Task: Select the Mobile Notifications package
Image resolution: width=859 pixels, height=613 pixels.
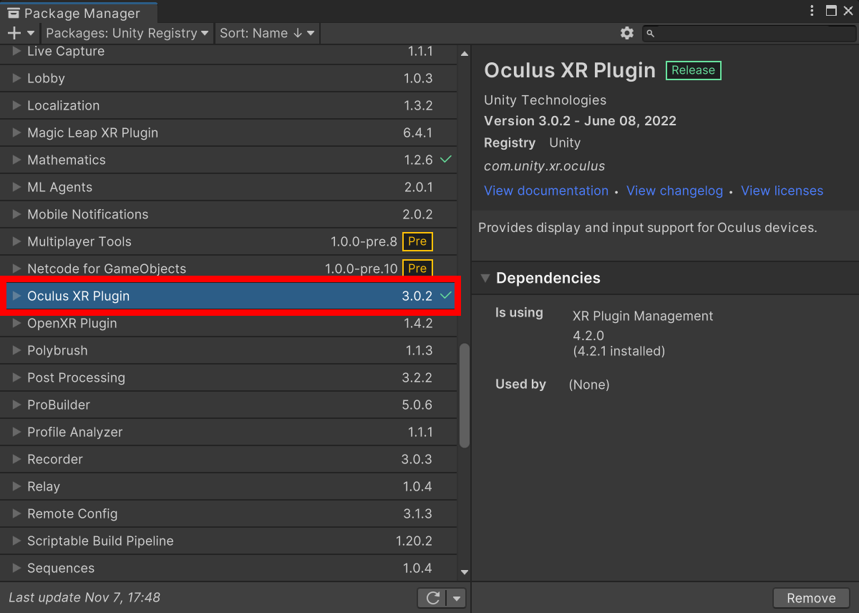Action: (228, 214)
